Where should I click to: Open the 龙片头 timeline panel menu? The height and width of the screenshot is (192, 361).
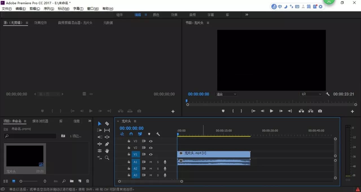[x=135, y=121]
